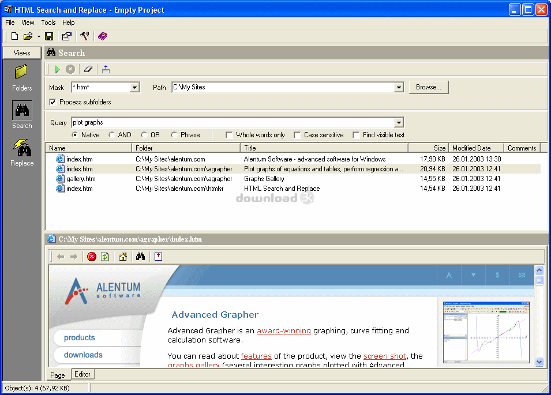Viewport: 551px width, 395px height.
Task: Follow the award-winning link
Action: 284,331
